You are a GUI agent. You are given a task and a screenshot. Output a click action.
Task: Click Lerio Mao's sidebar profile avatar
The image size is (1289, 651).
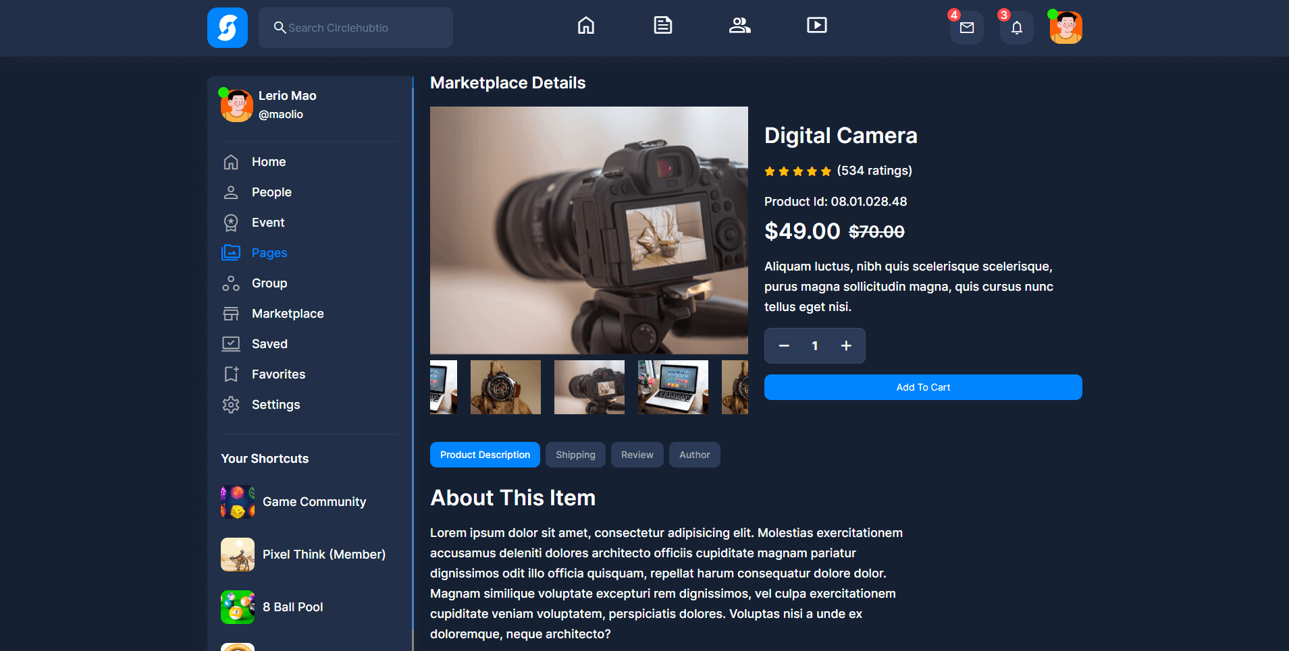(x=237, y=105)
